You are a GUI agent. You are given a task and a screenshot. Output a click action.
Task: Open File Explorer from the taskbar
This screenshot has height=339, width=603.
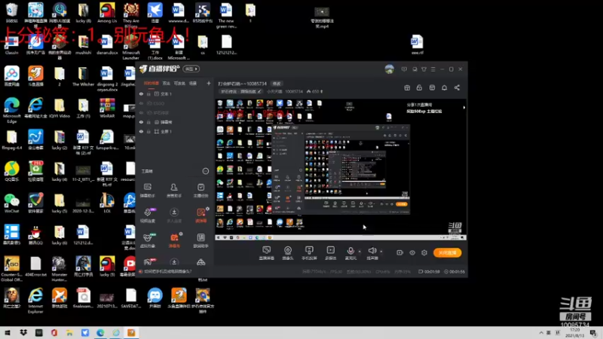pos(69,332)
